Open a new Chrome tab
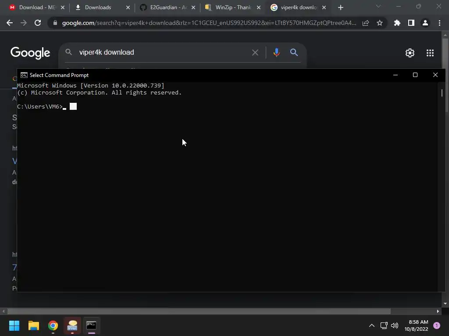Image resolution: width=449 pixels, height=336 pixels. [x=340, y=7]
